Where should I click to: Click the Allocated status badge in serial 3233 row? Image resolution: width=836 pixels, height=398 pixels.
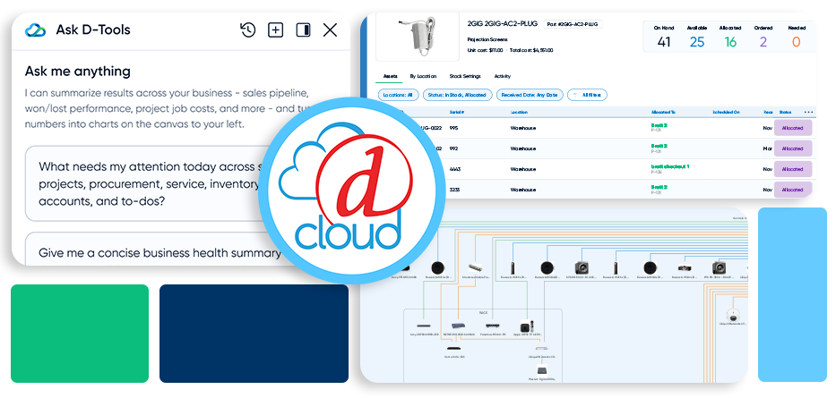tap(793, 190)
